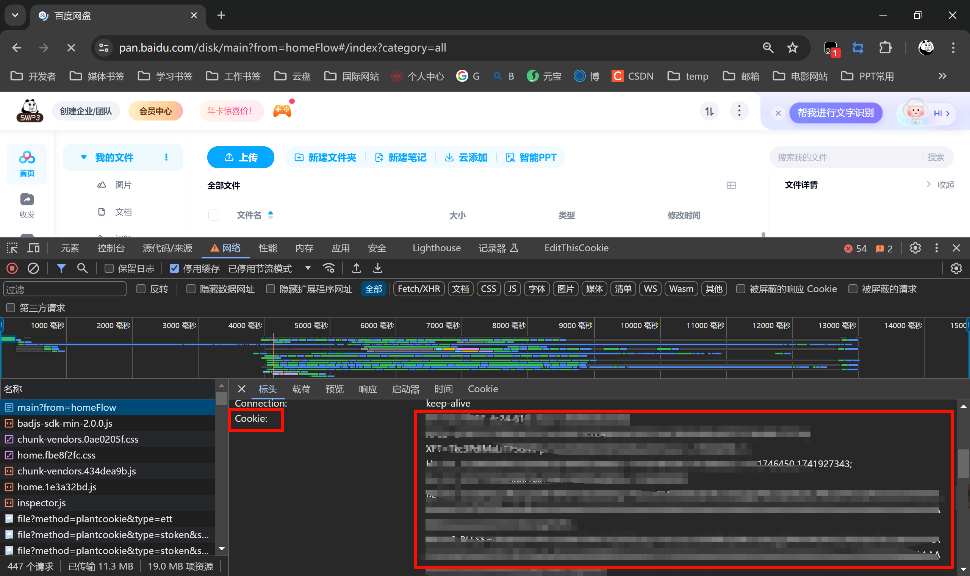
Task: Click the 过滤 filter input field
Action: [x=64, y=289]
